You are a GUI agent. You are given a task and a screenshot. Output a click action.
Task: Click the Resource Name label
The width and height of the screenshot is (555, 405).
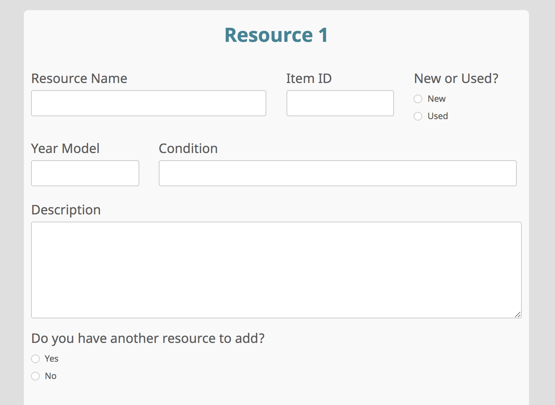click(x=79, y=78)
